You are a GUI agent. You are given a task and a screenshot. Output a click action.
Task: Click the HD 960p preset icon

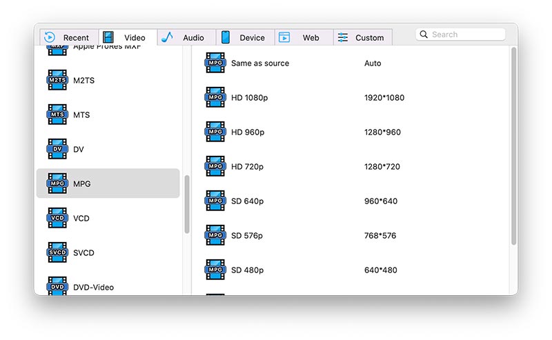pyautogui.click(x=215, y=132)
